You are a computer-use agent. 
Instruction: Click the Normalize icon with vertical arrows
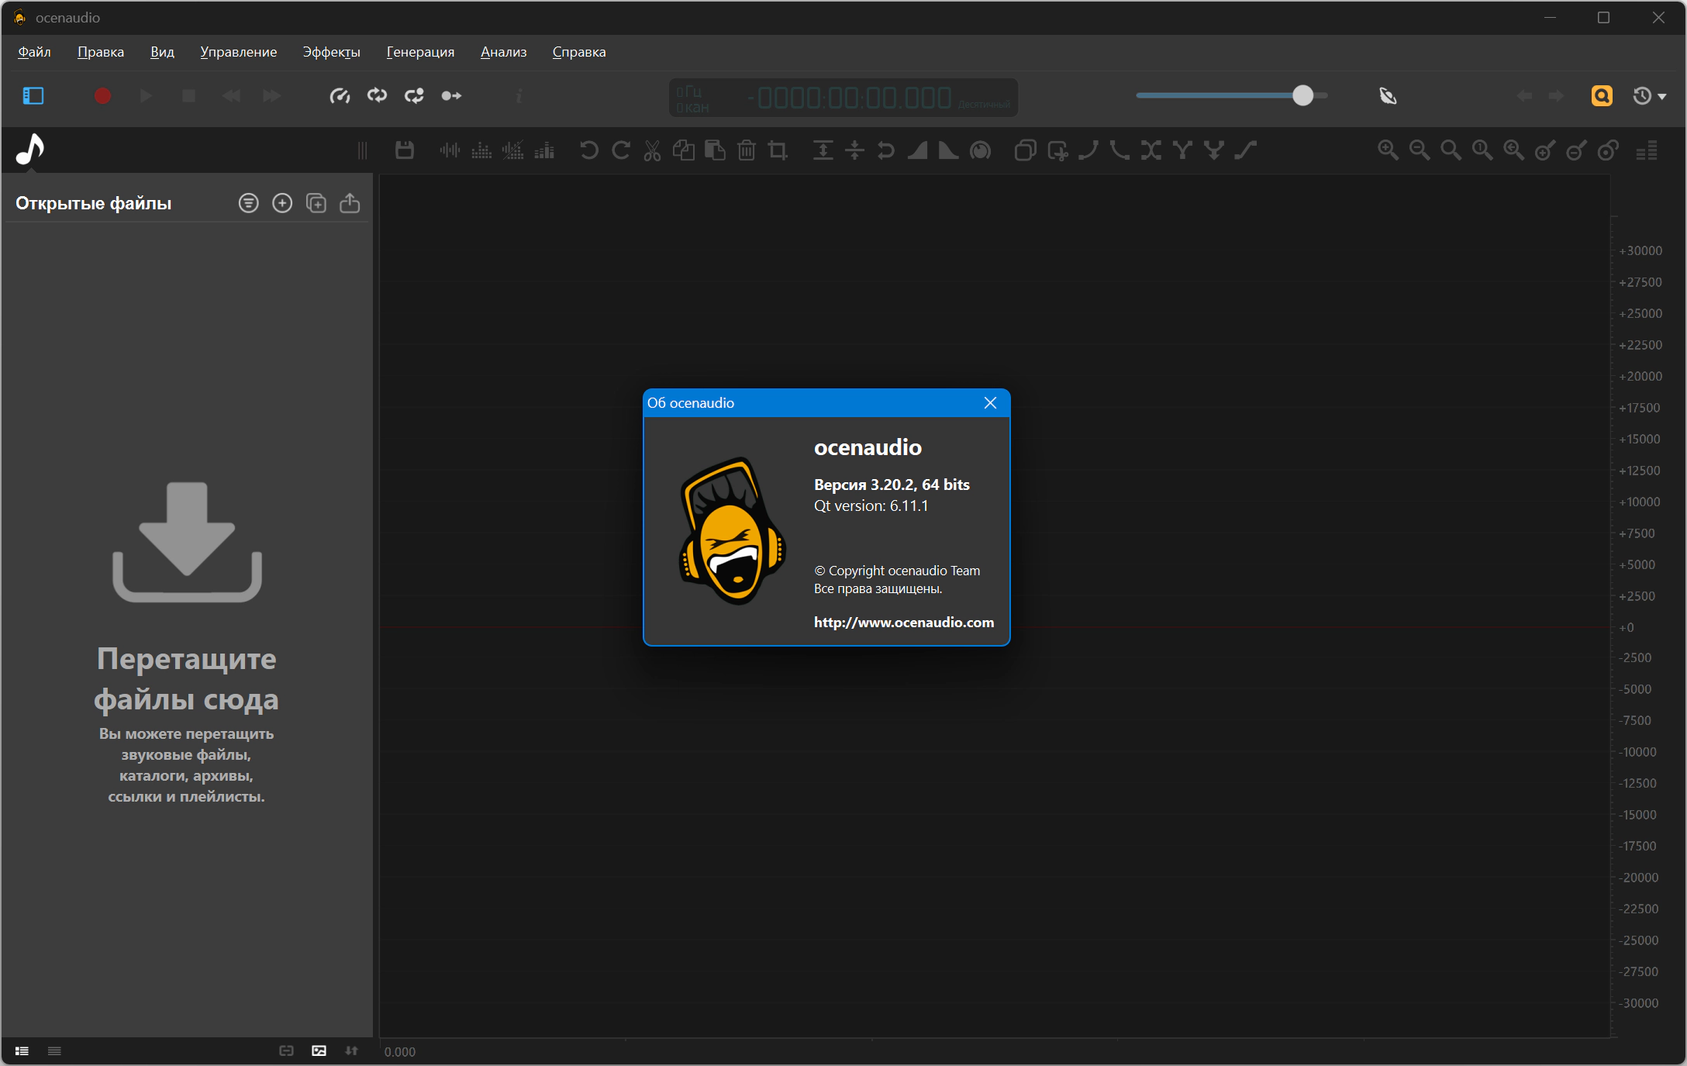(823, 150)
